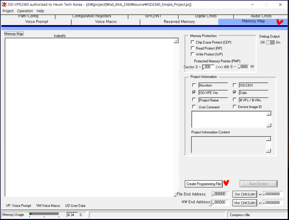Image resolution: width=289 pixels, height=220 pixels.
Task: Click the Project Name text field
Action: coord(213,100)
